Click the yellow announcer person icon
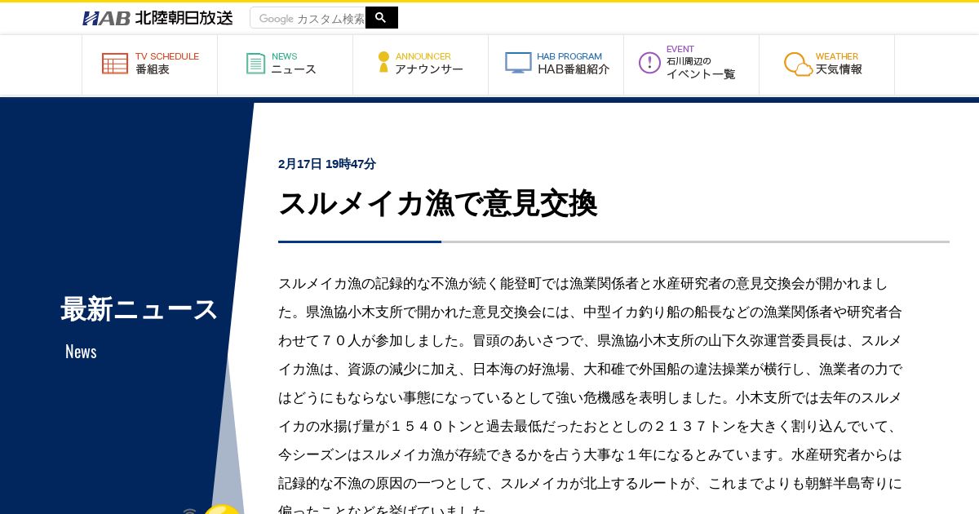 coord(383,63)
